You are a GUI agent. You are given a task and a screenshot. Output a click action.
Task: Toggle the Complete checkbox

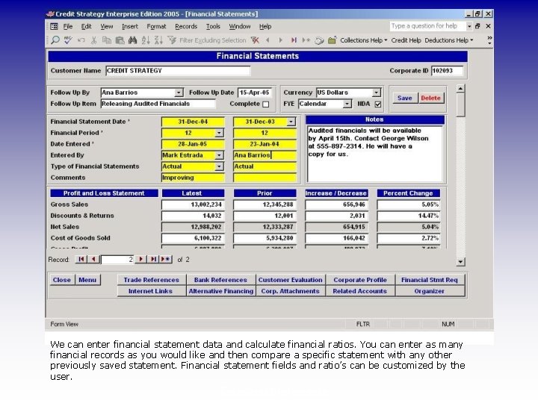pyautogui.click(x=265, y=104)
